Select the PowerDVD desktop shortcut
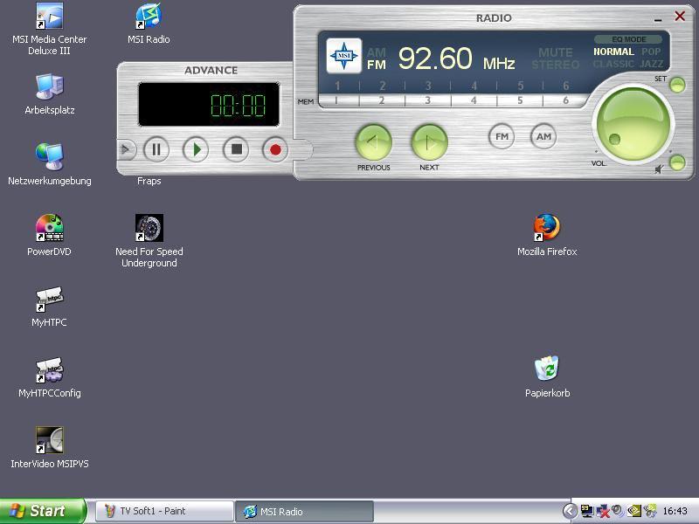Image resolution: width=699 pixels, height=524 pixels. coord(50,236)
